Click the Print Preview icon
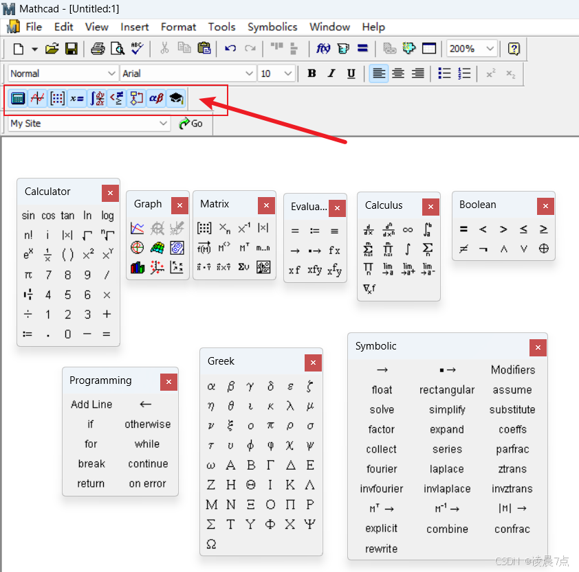579x572 pixels. (x=118, y=49)
